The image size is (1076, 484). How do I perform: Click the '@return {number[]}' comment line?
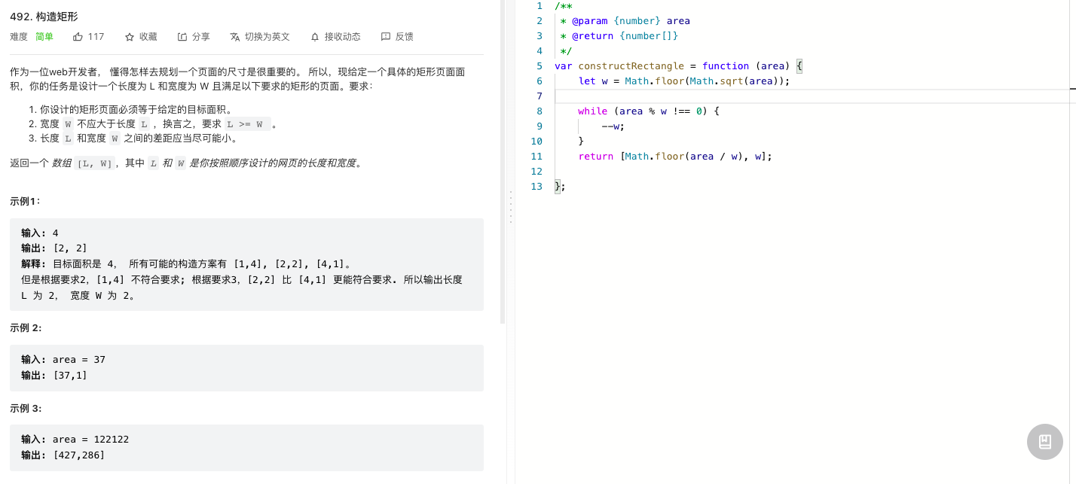tap(619, 35)
